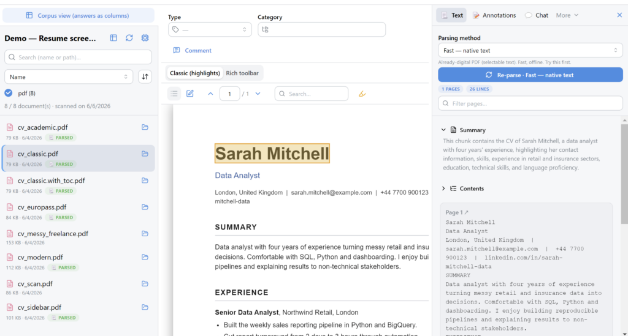This screenshot has width=628, height=336.
Task: Select cv_modern.pdf in the list
Action: [x=78, y=262]
